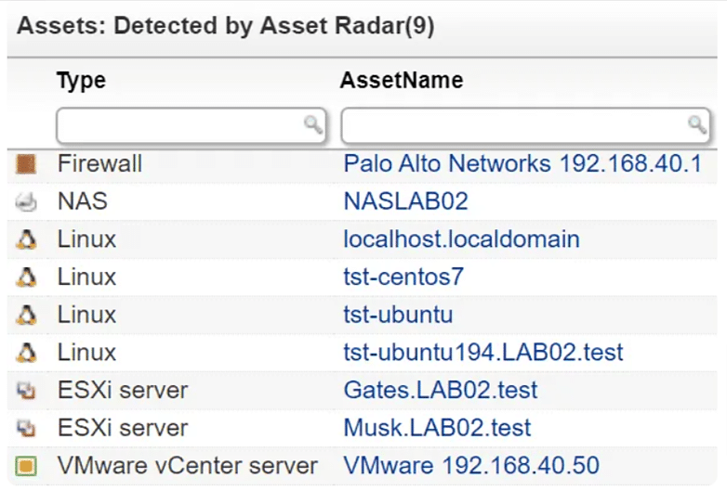Click the Firewall icon beside Palo Alto Networks
Screen dimensions: 727x490
pos(26,164)
